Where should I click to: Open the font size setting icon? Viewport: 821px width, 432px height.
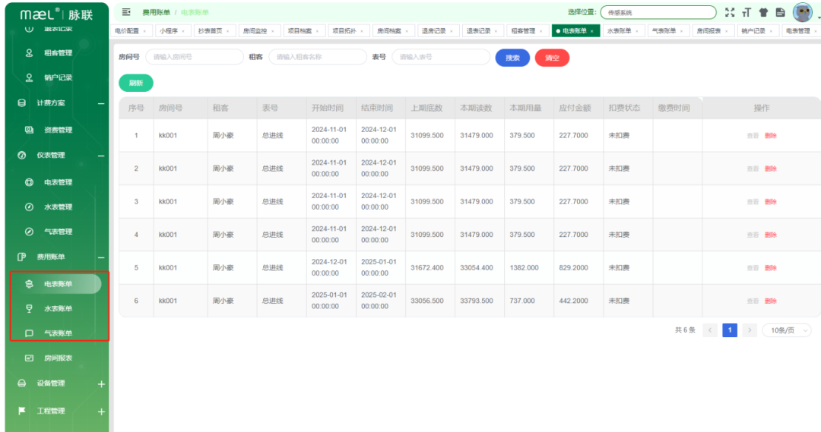(747, 12)
